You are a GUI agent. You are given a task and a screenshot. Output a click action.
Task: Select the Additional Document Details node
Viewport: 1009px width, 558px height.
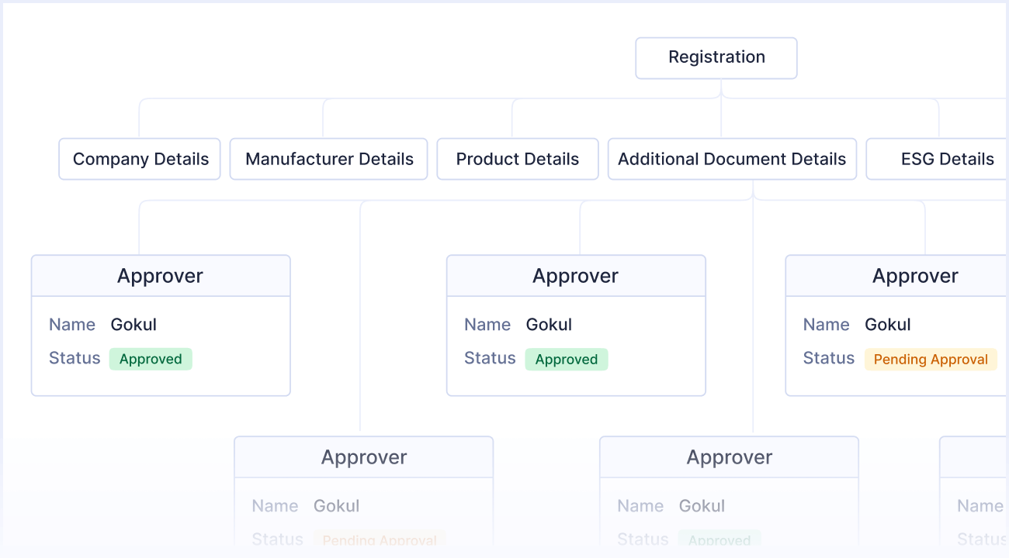pyautogui.click(x=732, y=159)
